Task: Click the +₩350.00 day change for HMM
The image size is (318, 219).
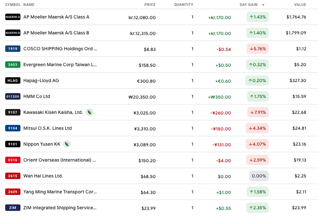Action: [x=219, y=97]
